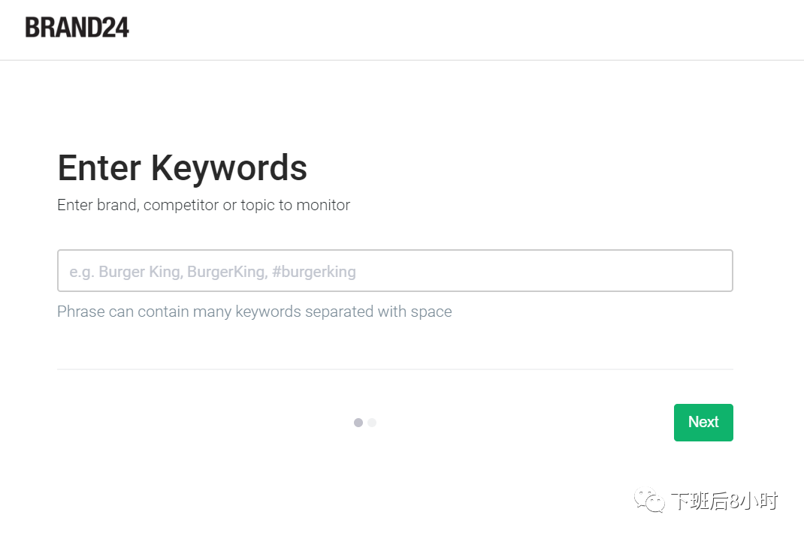This screenshot has width=804, height=536.
Task: Click 'separated with space' in the hint
Action: [379, 312]
